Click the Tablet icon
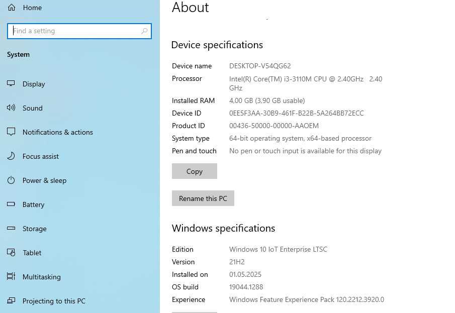Viewport: 455px width, 313px height. 11,252
